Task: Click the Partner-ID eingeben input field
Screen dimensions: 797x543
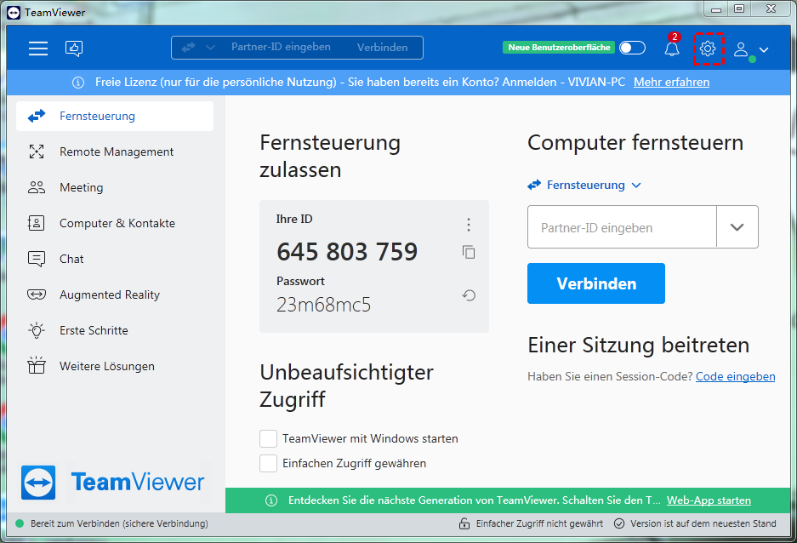Action: click(622, 227)
